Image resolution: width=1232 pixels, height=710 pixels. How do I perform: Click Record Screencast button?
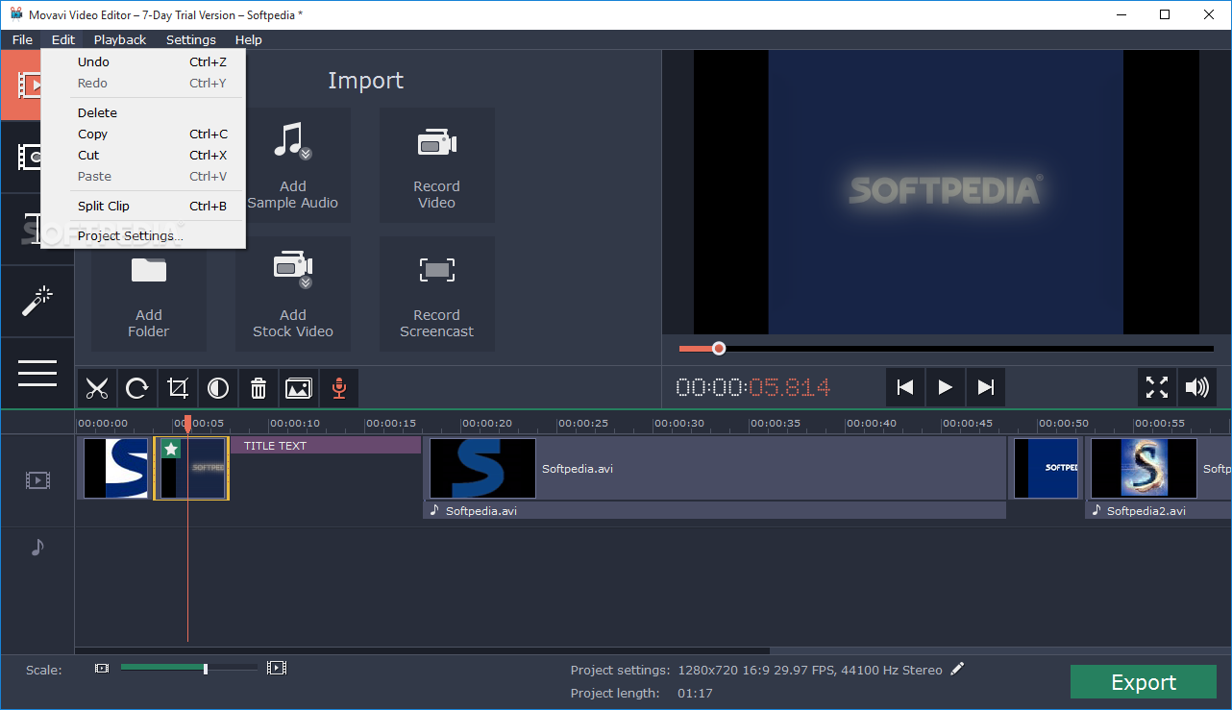click(x=437, y=294)
